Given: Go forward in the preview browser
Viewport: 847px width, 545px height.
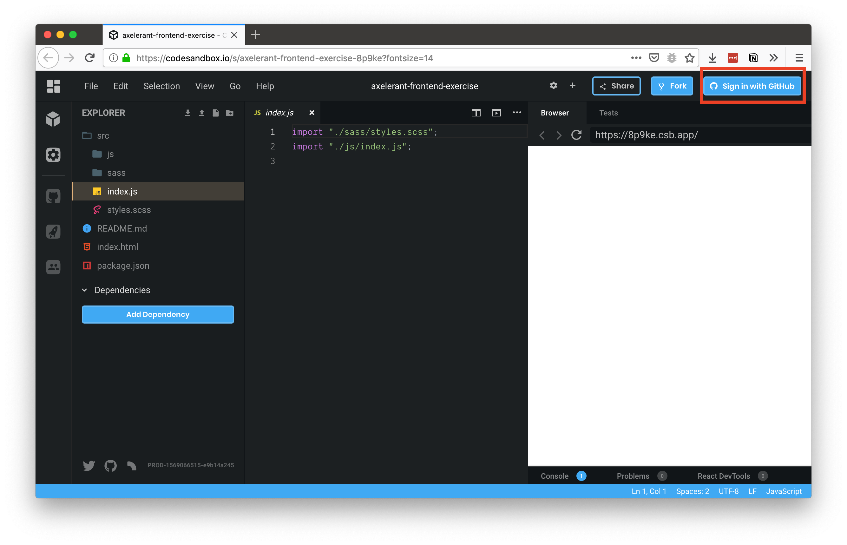Looking at the screenshot, I should pyautogui.click(x=559, y=135).
